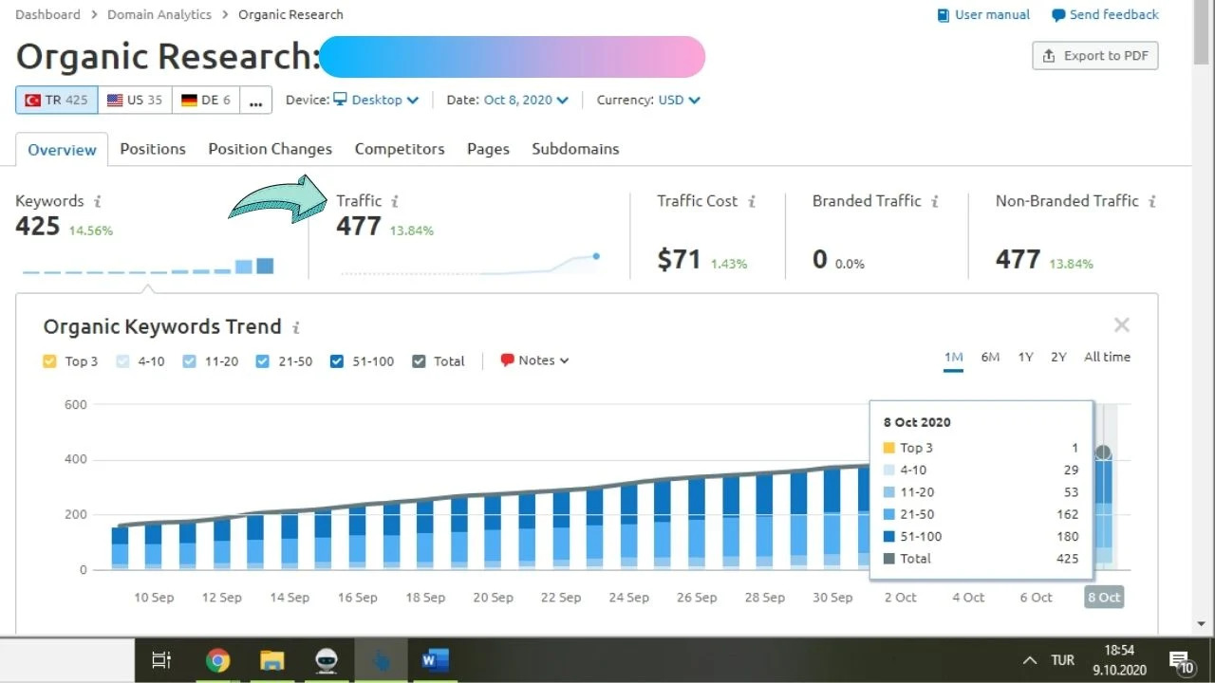Switch to the Competitors tab
Image resolution: width=1215 pixels, height=683 pixels.
(x=400, y=149)
